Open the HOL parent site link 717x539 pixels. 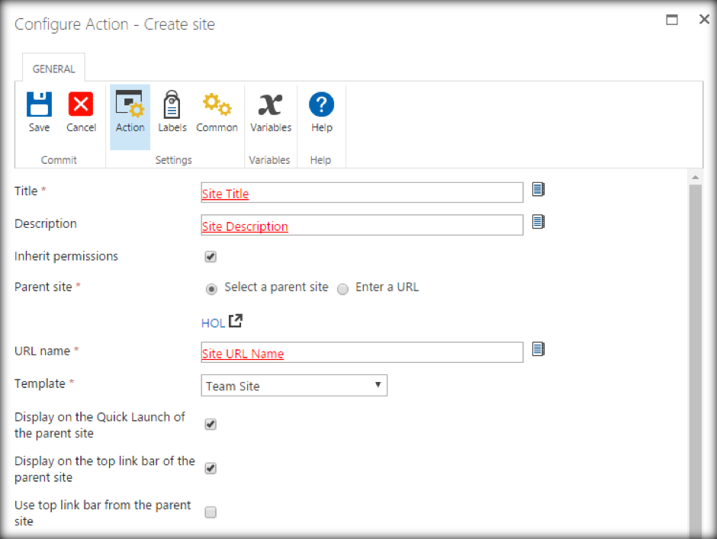[214, 323]
